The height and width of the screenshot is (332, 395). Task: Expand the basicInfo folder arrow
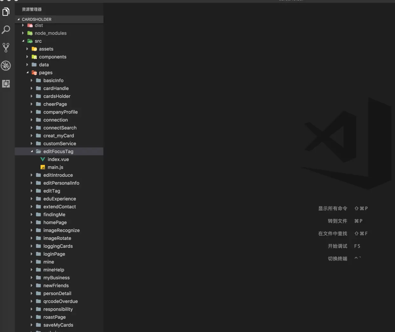(x=32, y=80)
